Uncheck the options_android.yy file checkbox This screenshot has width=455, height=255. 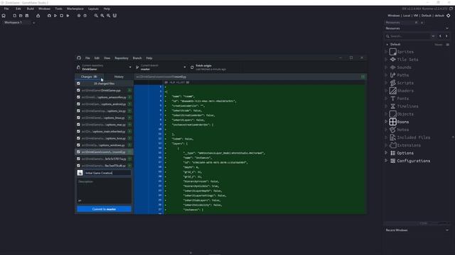(x=78, y=104)
